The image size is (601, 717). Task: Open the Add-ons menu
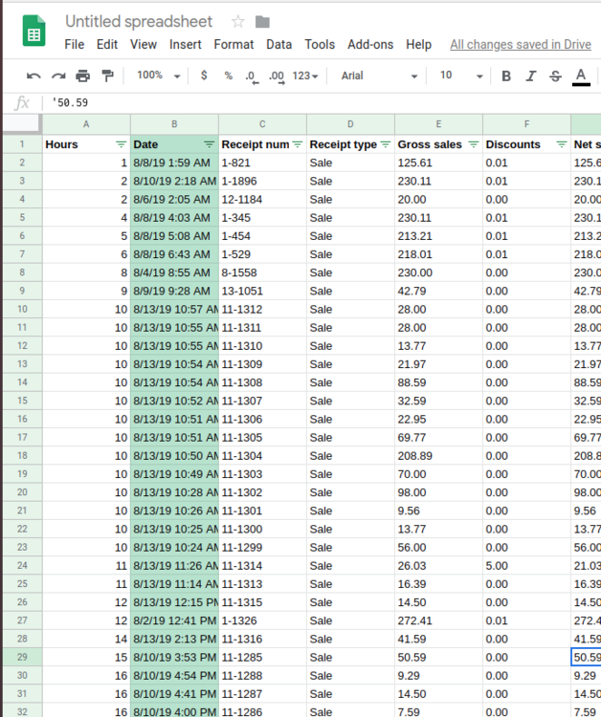[x=370, y=44]
